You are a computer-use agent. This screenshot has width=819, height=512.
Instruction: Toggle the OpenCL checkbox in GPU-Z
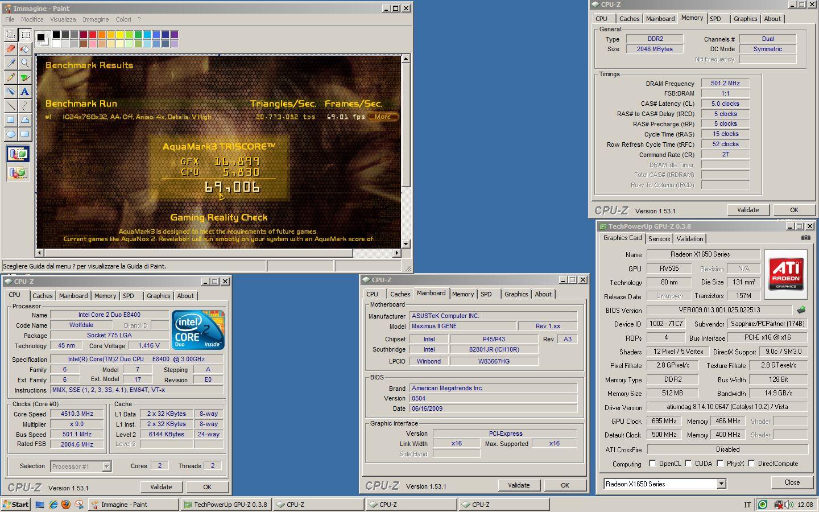pos(652,464)
